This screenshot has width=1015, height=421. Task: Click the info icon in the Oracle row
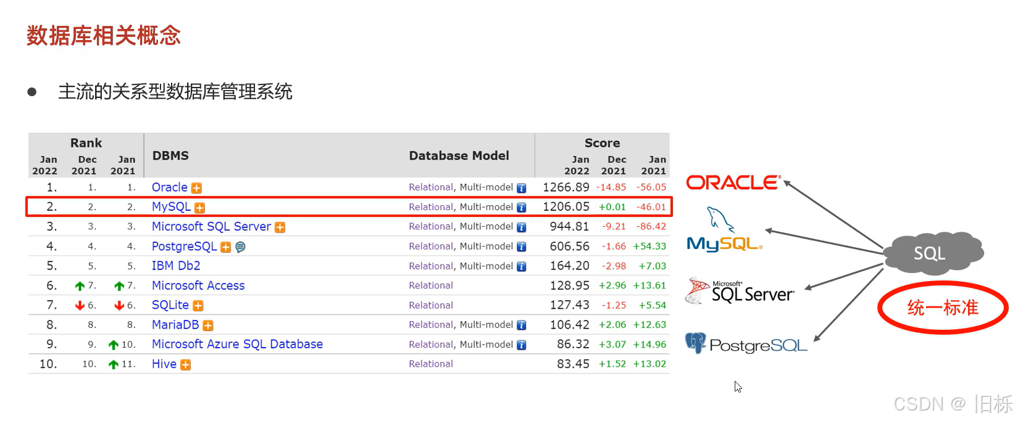(x=522, y=188)
